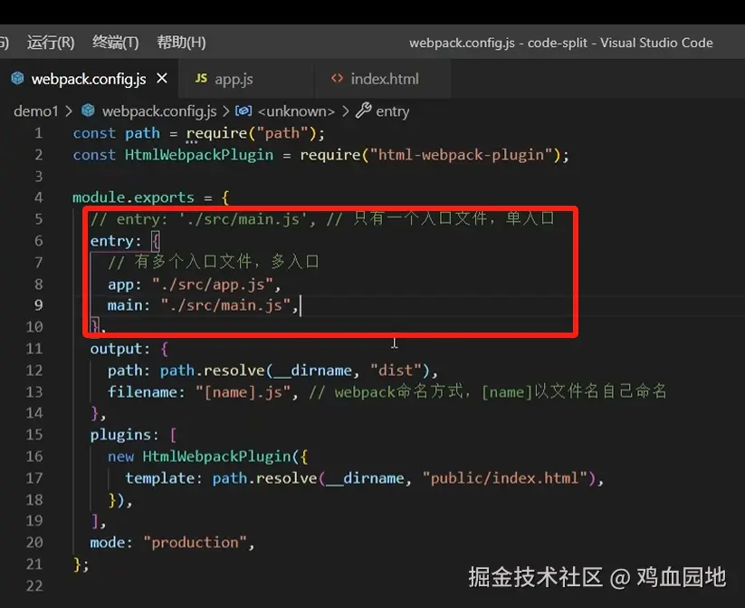This screenshot has height=608, width=745.
Task: Click line number 15 in the gutter
Action: click(x=34, y=434)
